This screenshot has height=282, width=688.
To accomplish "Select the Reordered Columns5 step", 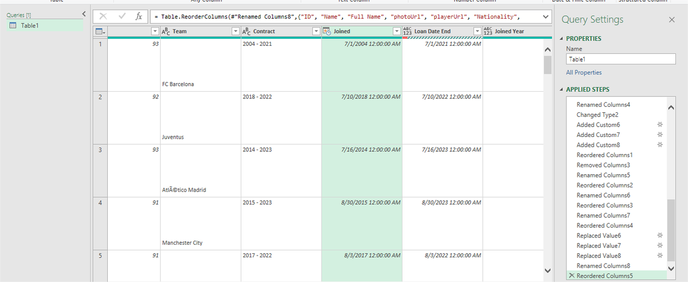I will (605, 276).
